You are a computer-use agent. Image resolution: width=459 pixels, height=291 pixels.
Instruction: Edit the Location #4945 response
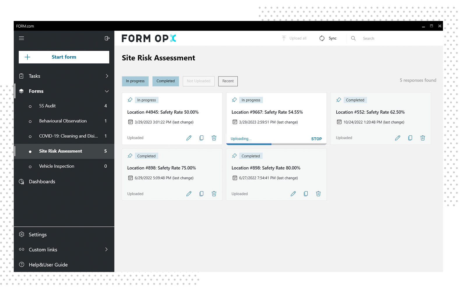tap(189, 138)
